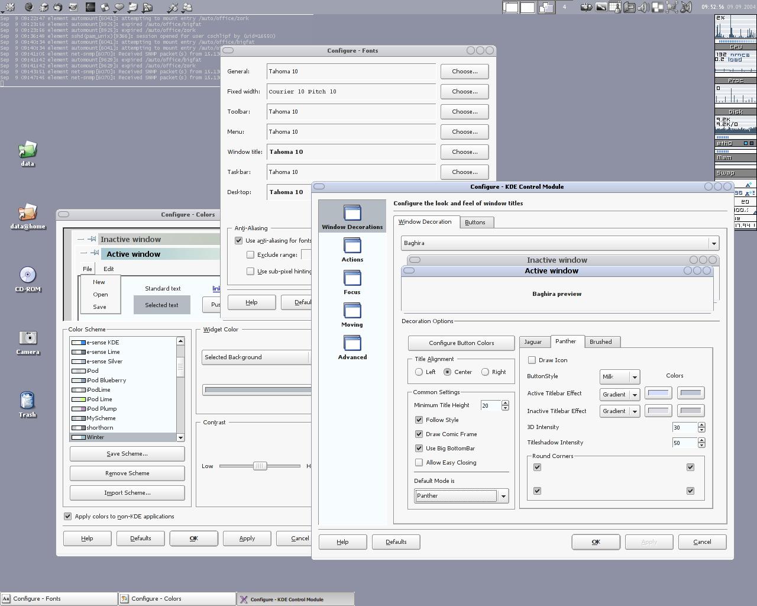
Task: Launch the Thunderbird mail icon in the panel
Action: pos(58,7)
